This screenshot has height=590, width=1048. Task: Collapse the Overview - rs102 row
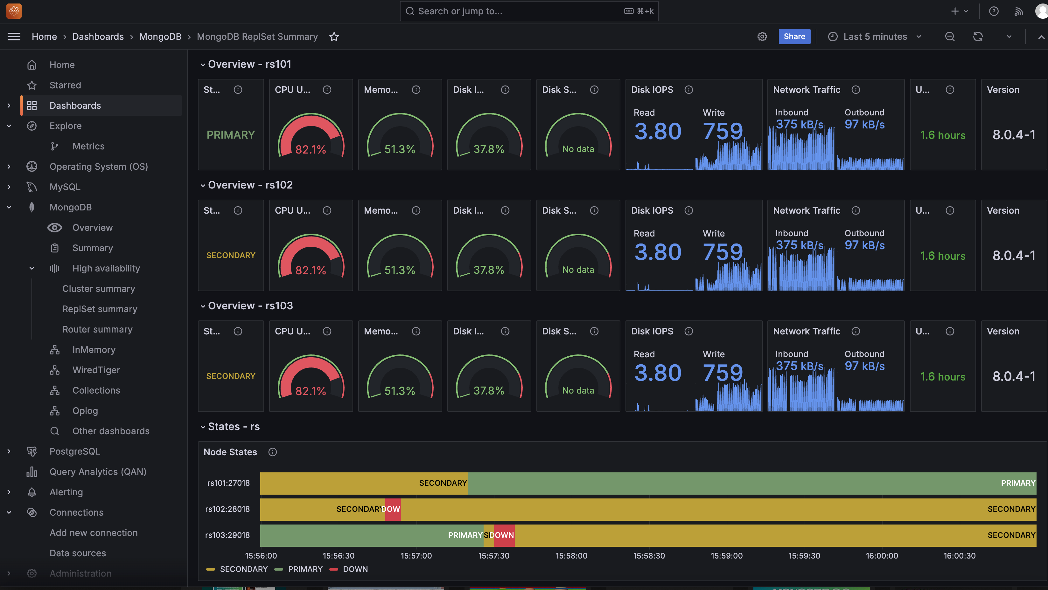203,185
